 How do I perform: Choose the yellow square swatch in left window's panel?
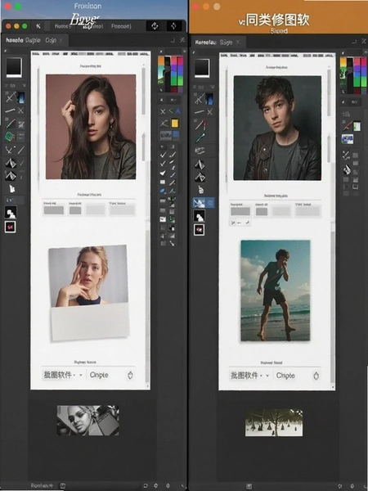point(175,123)
